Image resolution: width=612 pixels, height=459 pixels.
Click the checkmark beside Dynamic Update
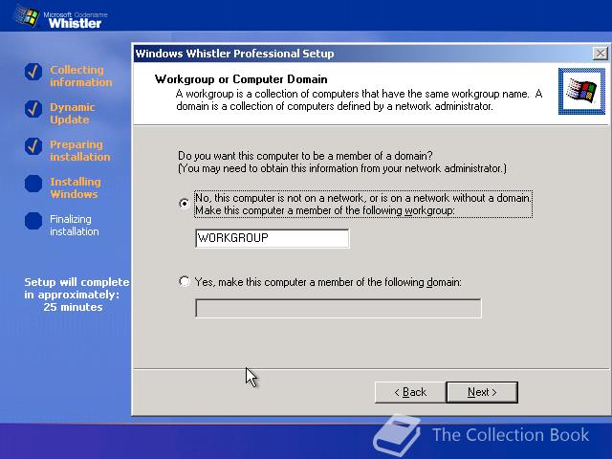[x=33, y=109]
